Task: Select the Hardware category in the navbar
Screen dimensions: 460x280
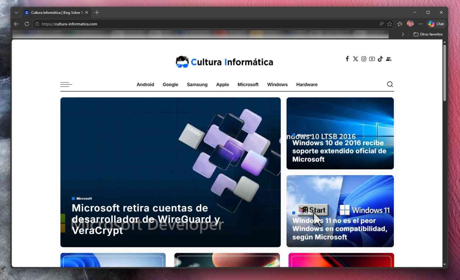Action: pos(306,84)
